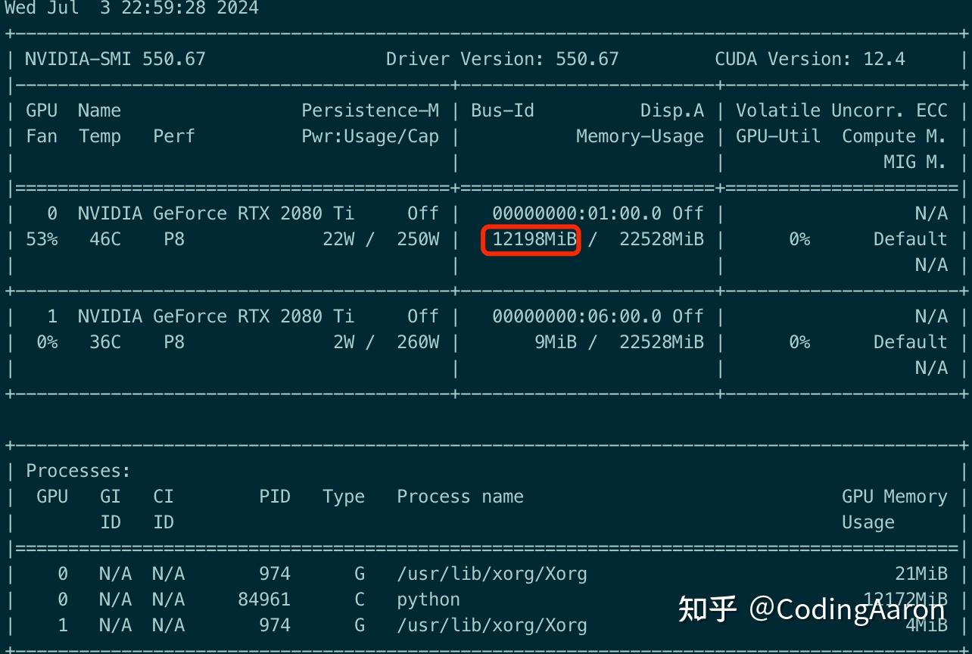Click GPU 0 fan speed 53%

42,240
